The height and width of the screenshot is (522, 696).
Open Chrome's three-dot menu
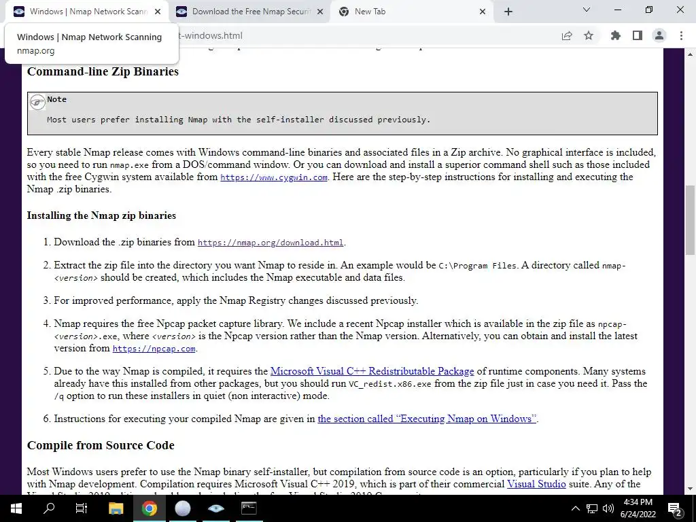pyautogui.click(x=681, y=35)
